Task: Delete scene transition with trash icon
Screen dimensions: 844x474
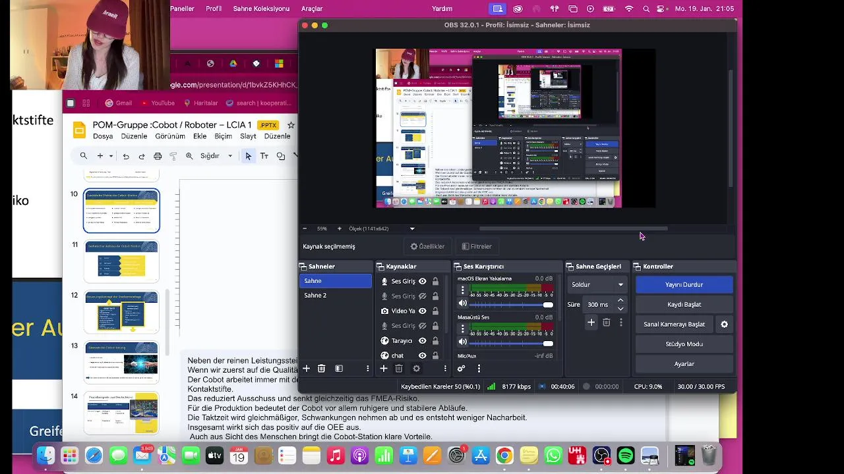Action: pyautogui.click(x=607, y=323)
